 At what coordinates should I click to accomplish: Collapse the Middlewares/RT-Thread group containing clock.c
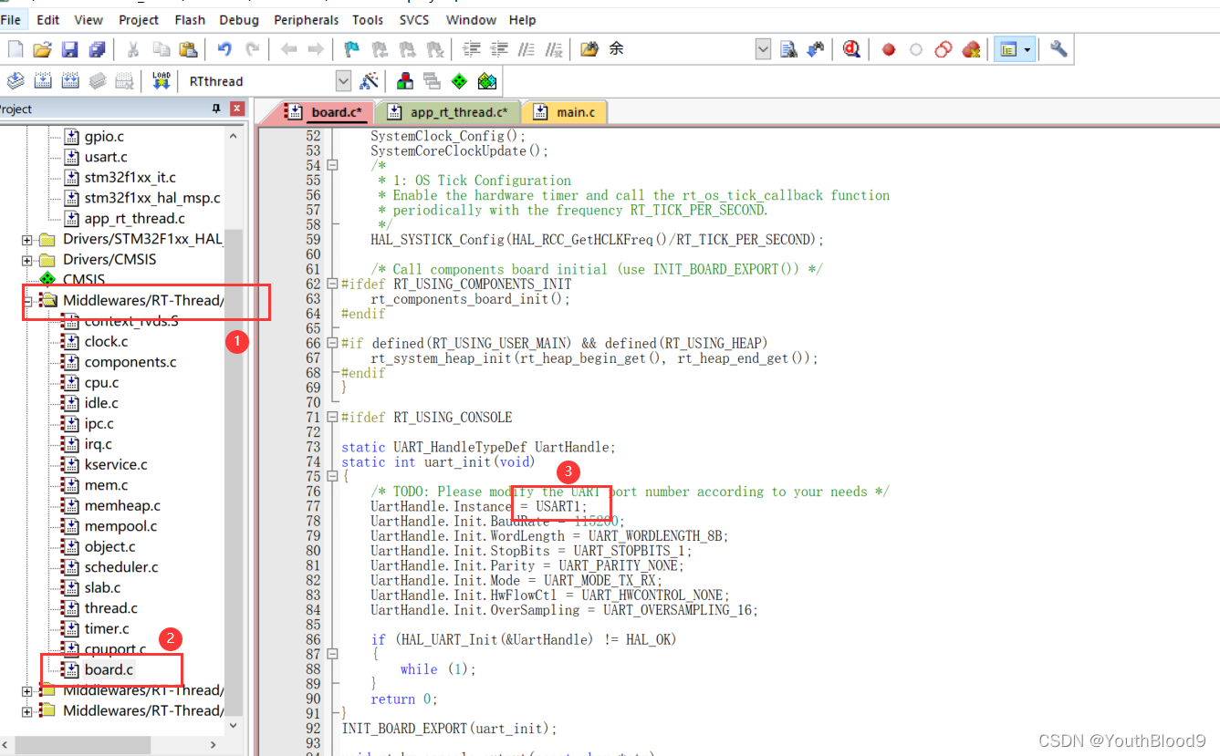(27, 301)
